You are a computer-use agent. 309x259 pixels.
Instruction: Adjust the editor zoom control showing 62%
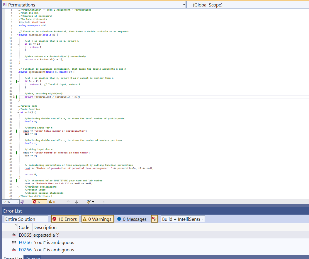click(10, 202)
